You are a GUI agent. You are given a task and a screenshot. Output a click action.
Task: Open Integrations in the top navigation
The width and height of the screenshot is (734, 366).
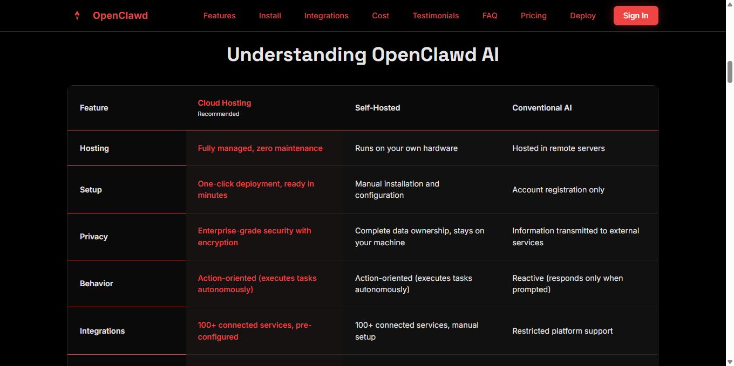(326, 16)
